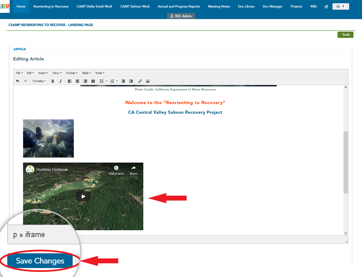Apply italic formatting
The image size is (362, 277).
[61, 81]
